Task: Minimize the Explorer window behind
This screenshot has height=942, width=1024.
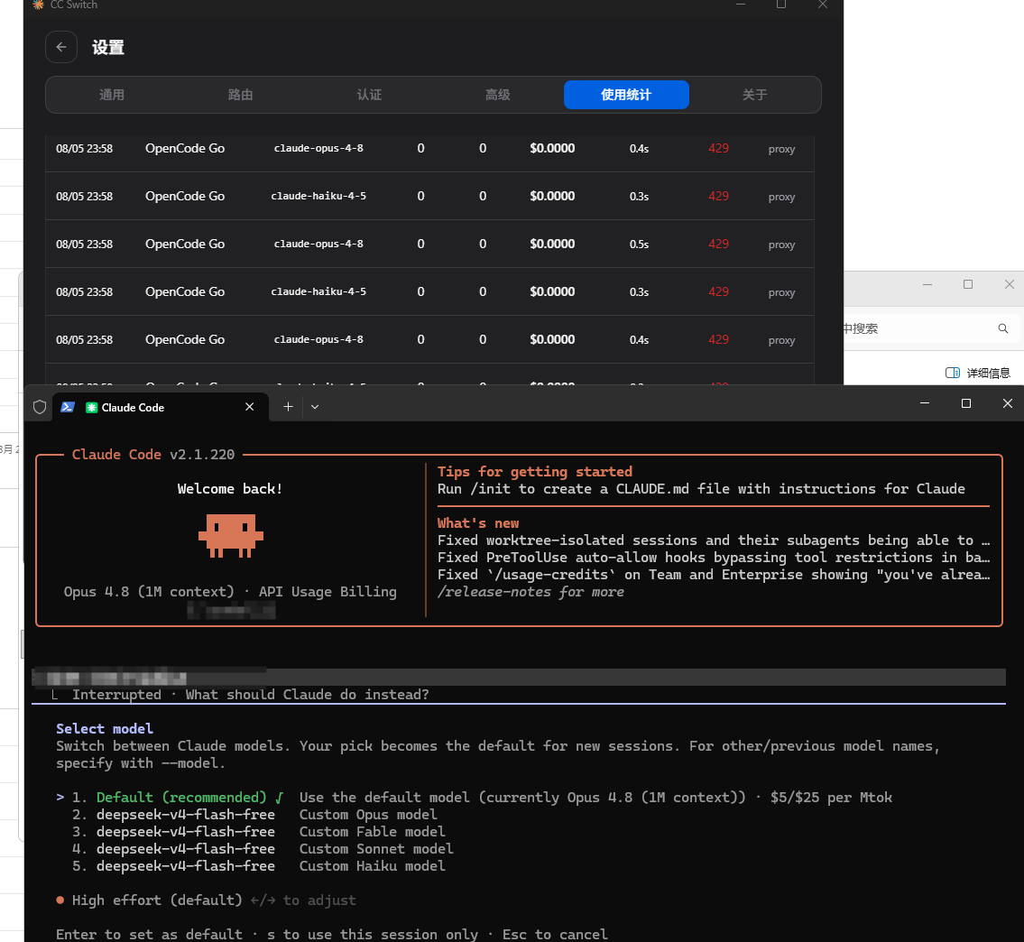Action: [x=927, y=284]
